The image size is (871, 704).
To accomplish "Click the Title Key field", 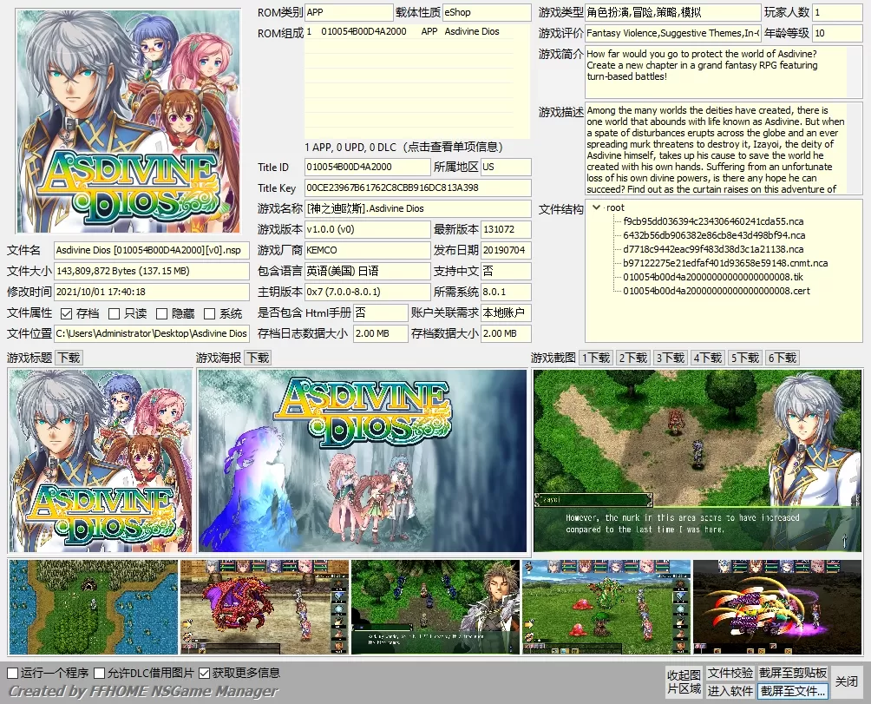I will (418, 188).
